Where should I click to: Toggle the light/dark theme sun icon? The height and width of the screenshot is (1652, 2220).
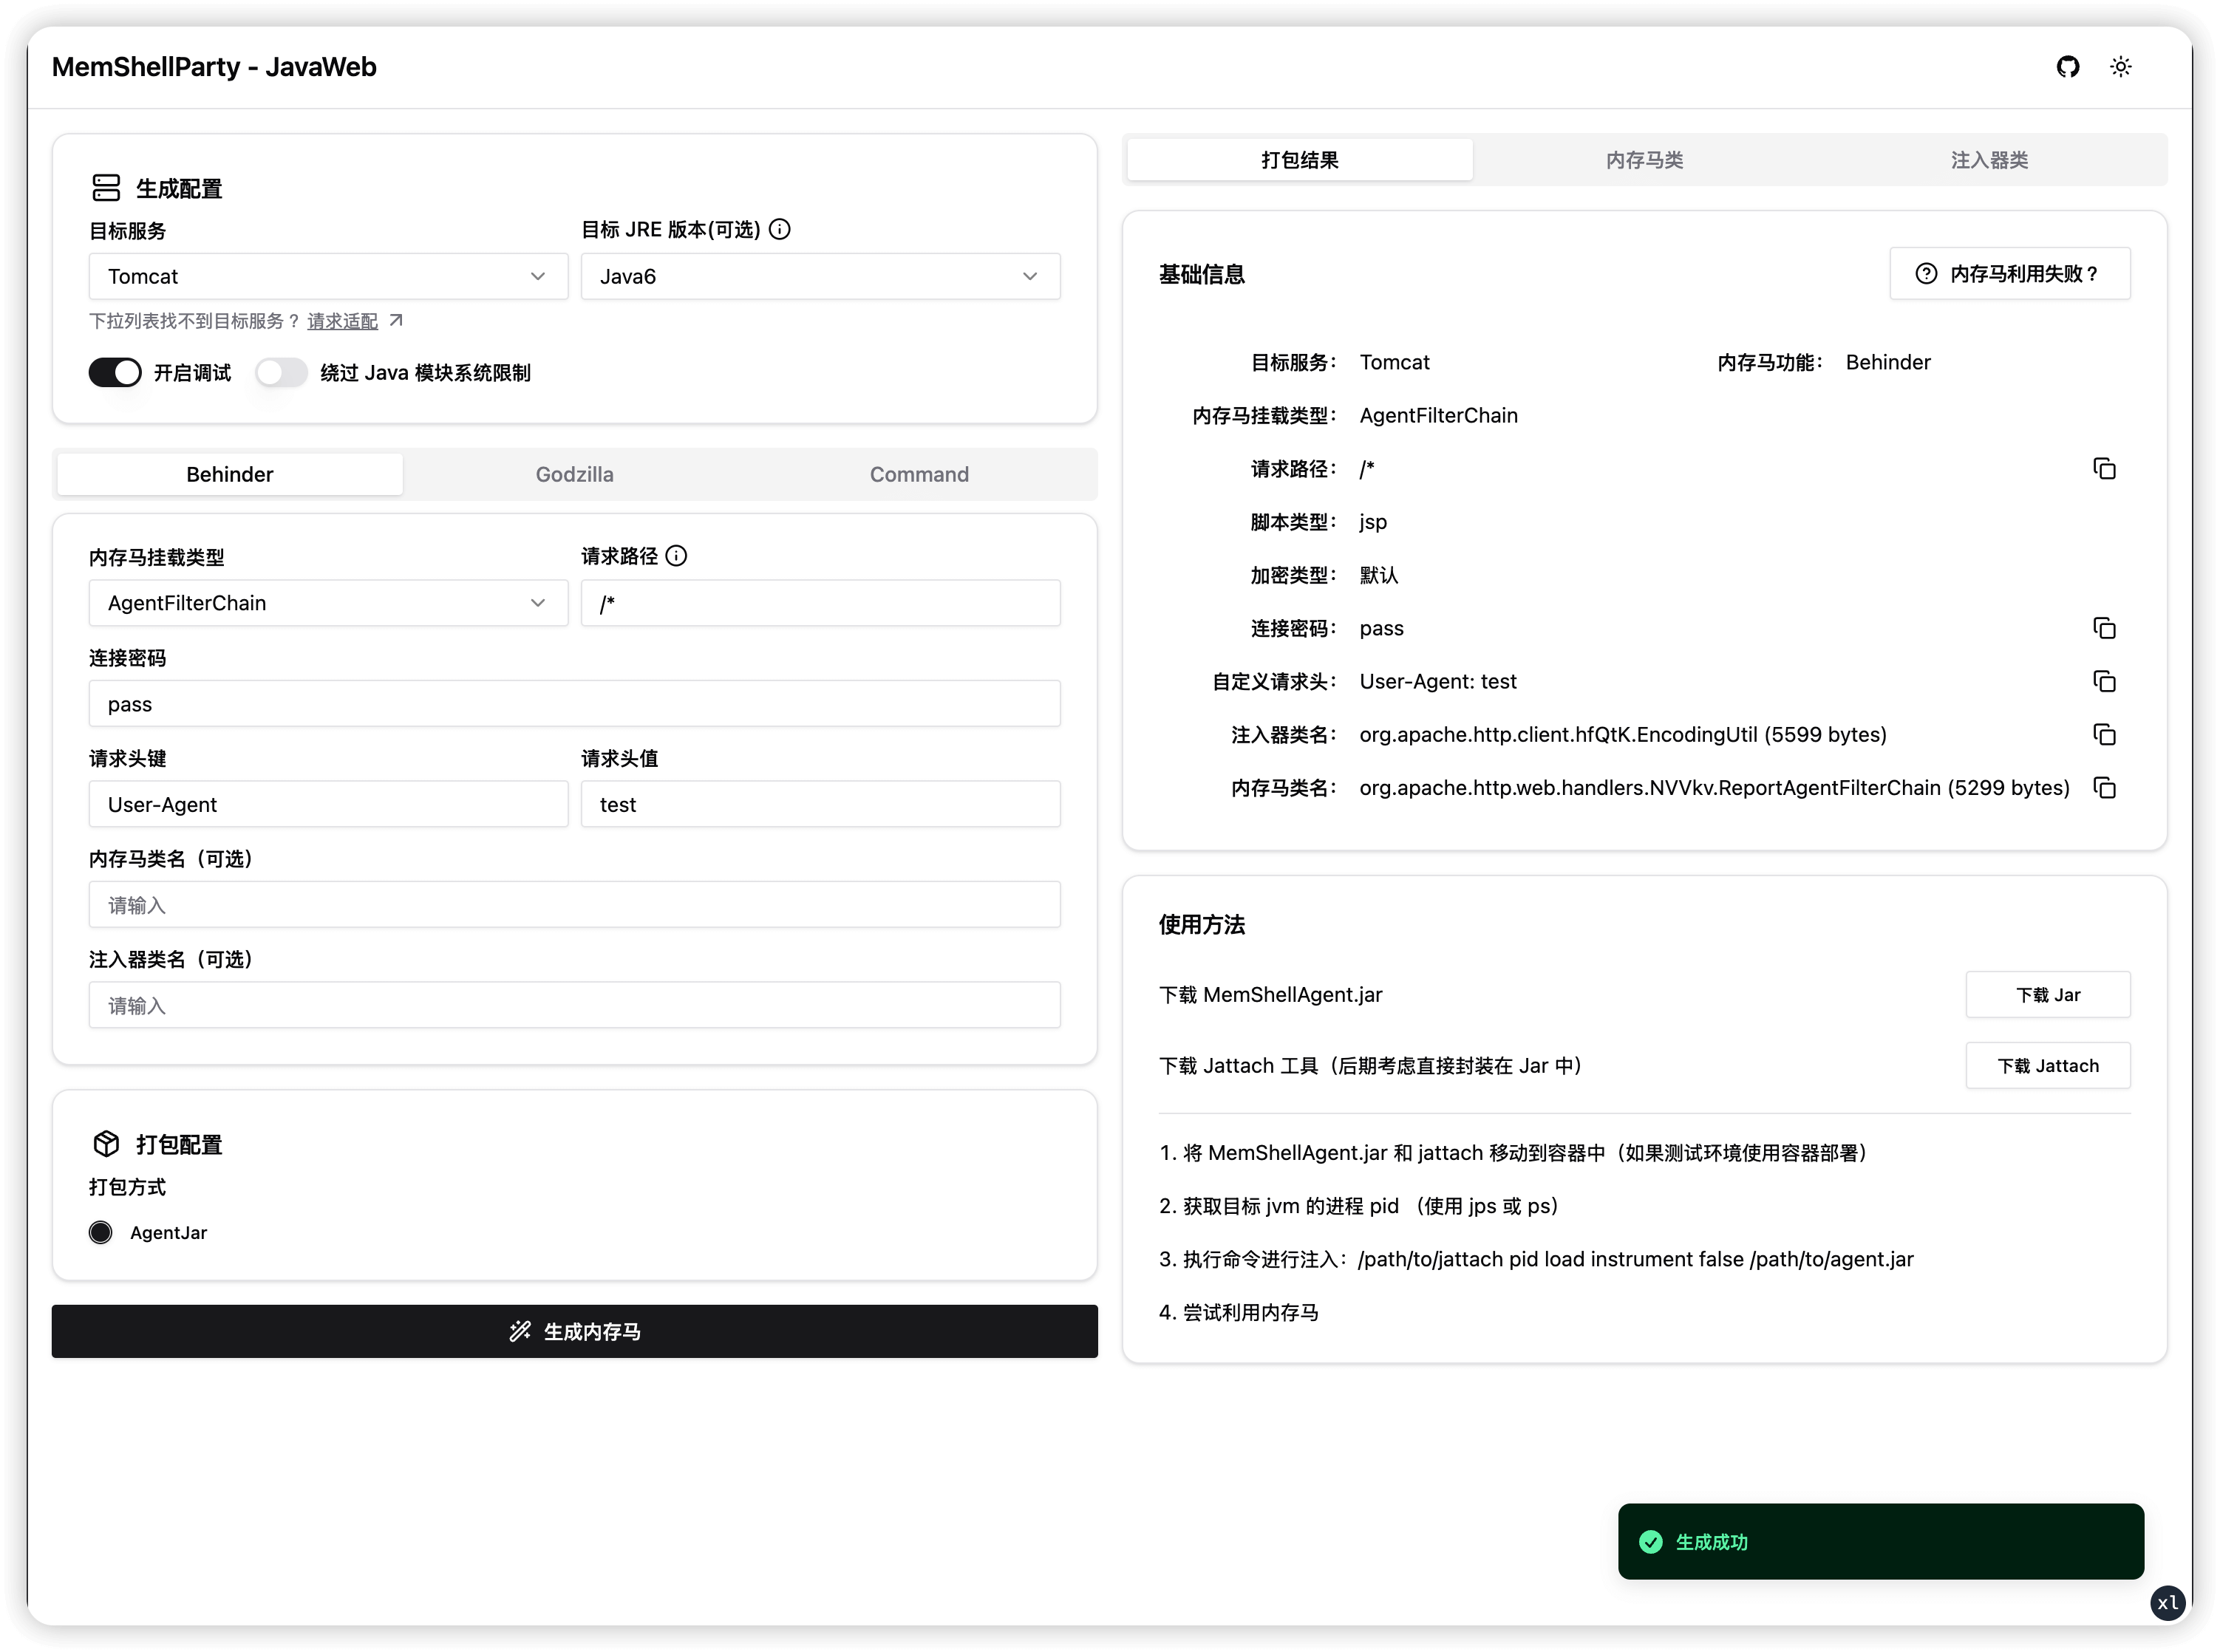(2120, 67)
